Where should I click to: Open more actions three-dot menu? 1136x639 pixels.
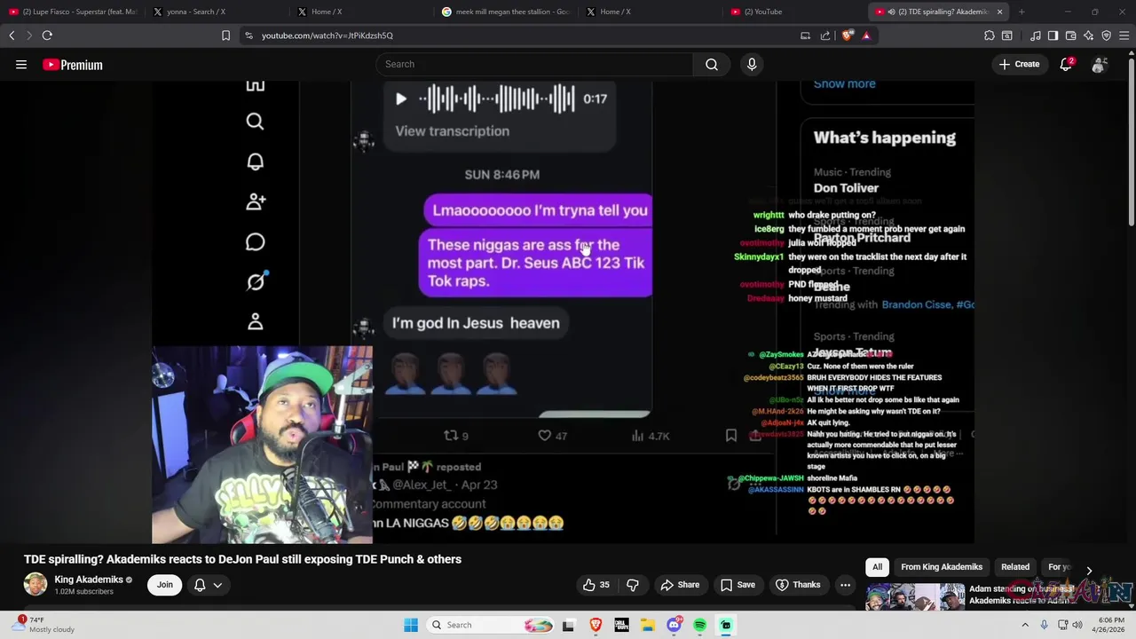click(x=845, y=585)
